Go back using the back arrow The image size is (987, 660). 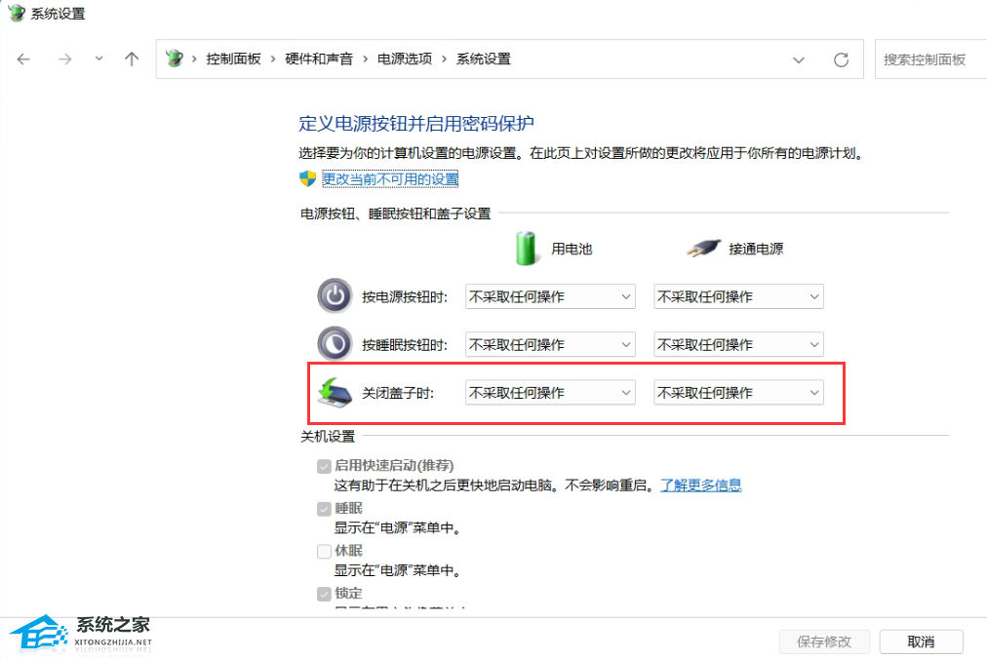[23, 59]
